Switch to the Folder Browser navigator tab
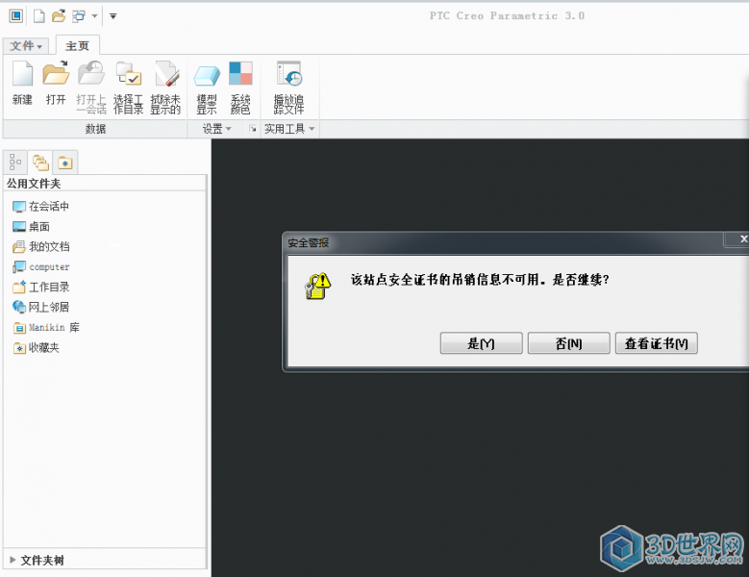Viewport: 749px width, 577px height. point(40,163)
